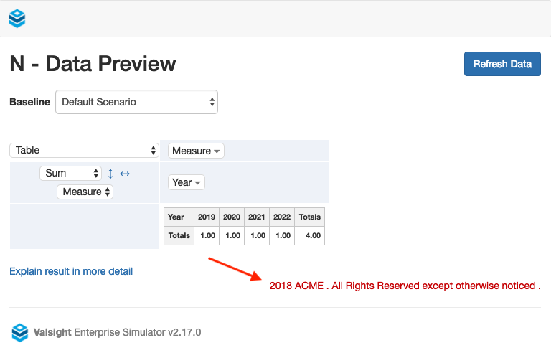The height and width of the screenshot is (353, 551).
Task: Open the Sum aggregator dropdown
Action: point(71,173)
